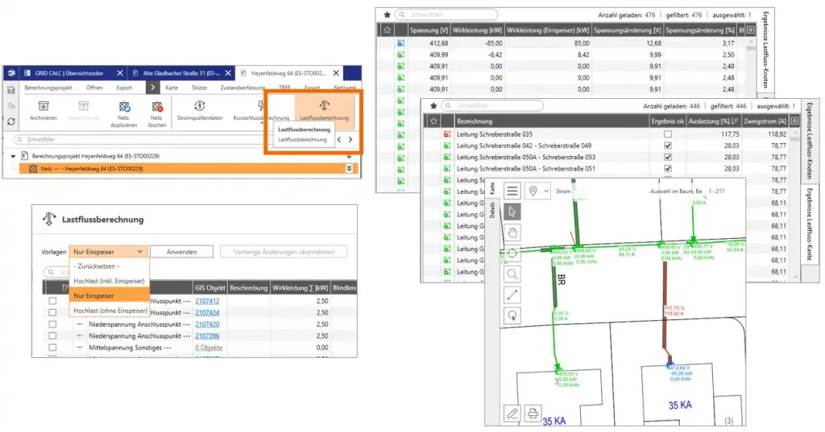The image size is (825, 432).
Task: Click the undo arrow icon in left sidebar
Action: [11, 105]
